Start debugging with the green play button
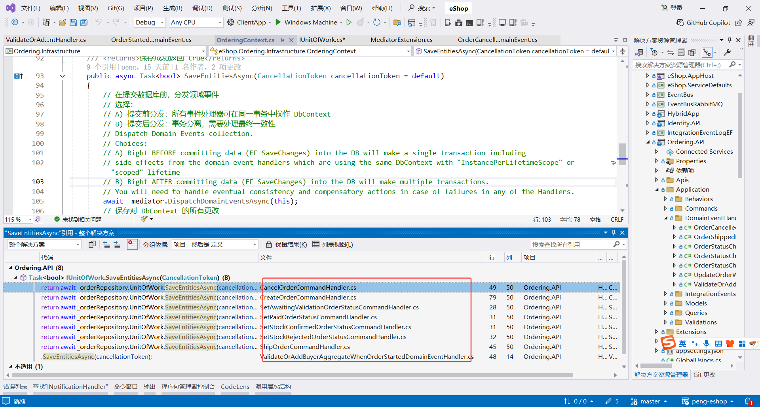 coord(278,22)
